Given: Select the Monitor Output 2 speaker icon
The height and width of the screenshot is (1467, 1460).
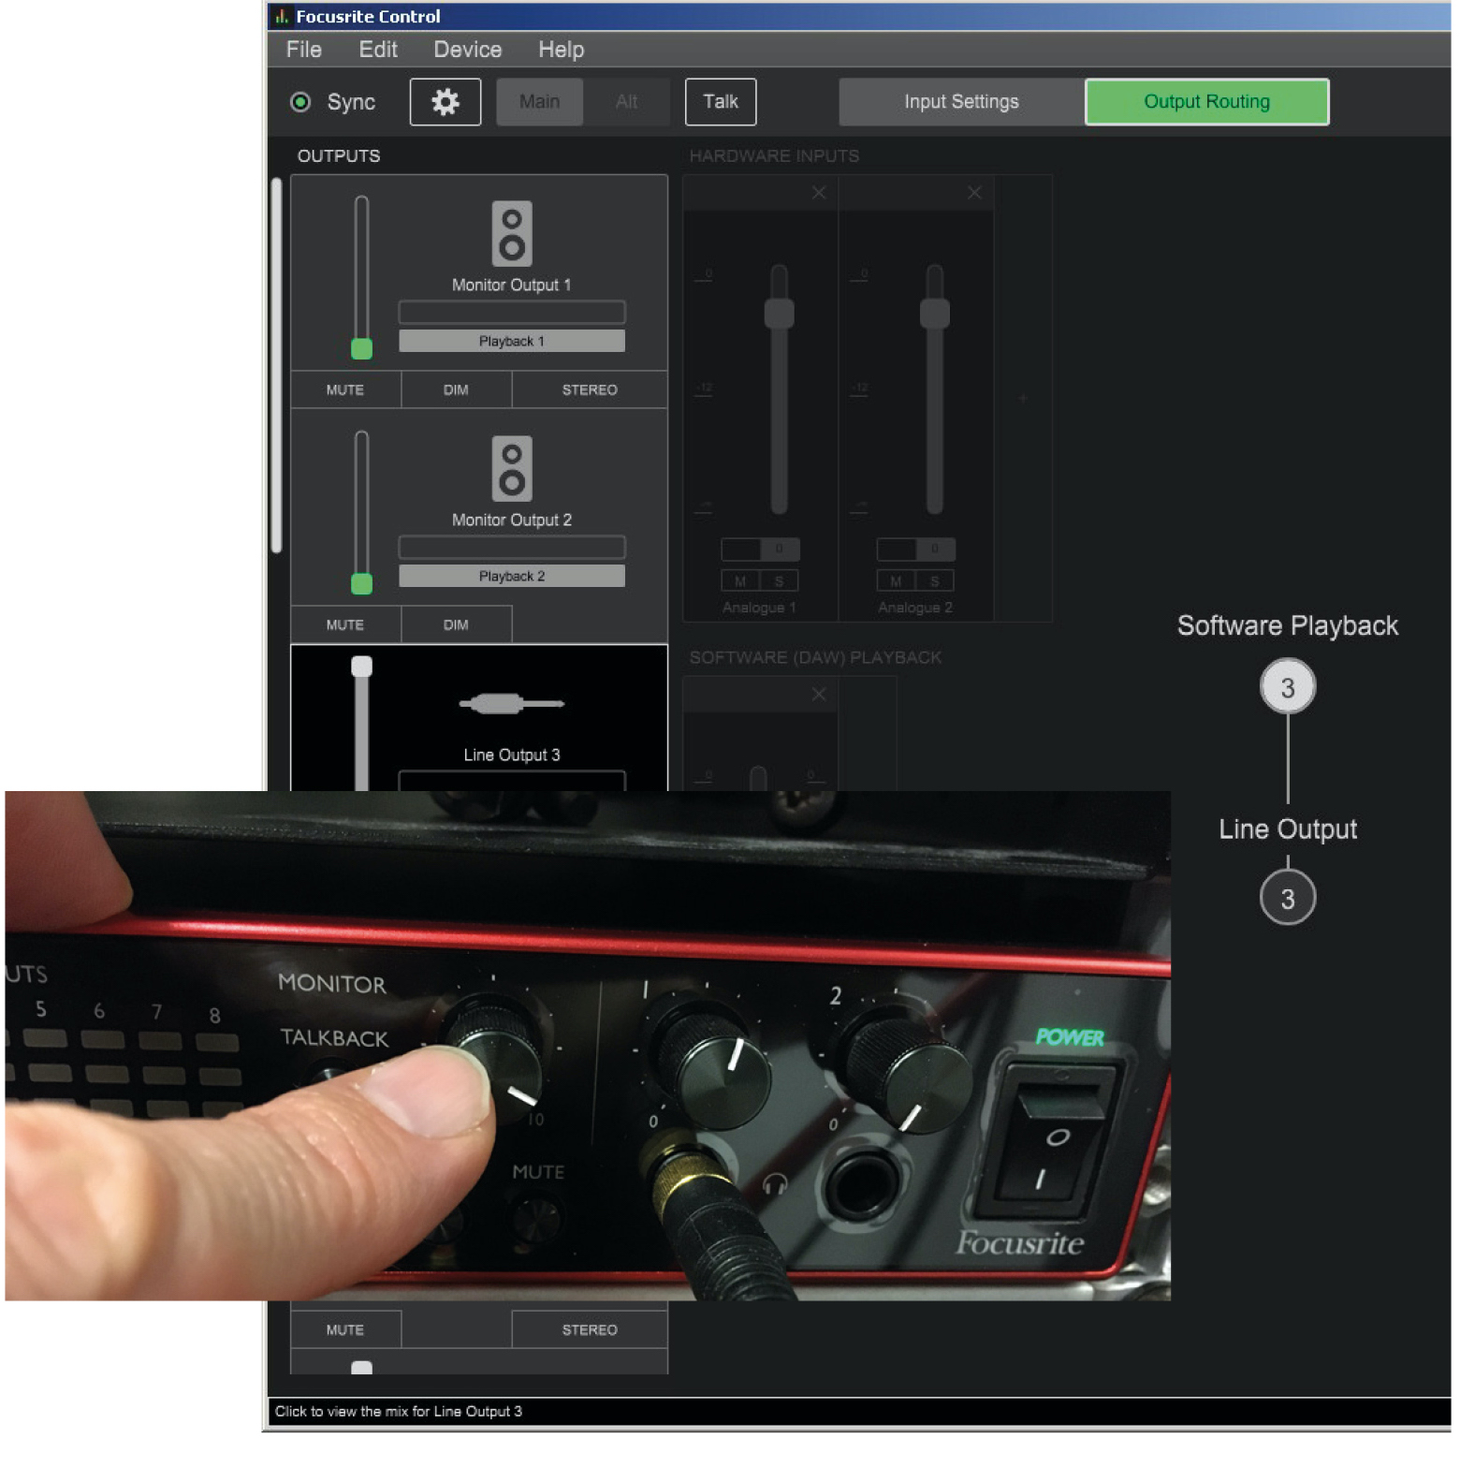Looking at the screenshot, I should coord(512,468).
